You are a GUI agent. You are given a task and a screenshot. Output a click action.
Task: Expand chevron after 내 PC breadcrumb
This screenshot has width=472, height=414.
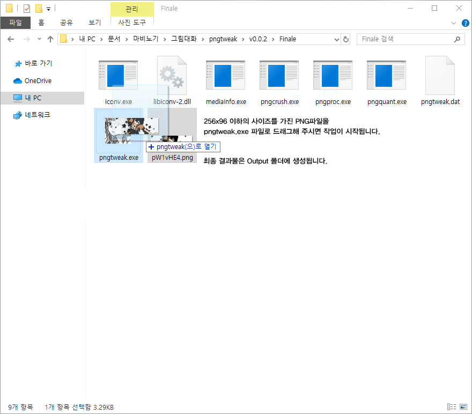(101, 39)
